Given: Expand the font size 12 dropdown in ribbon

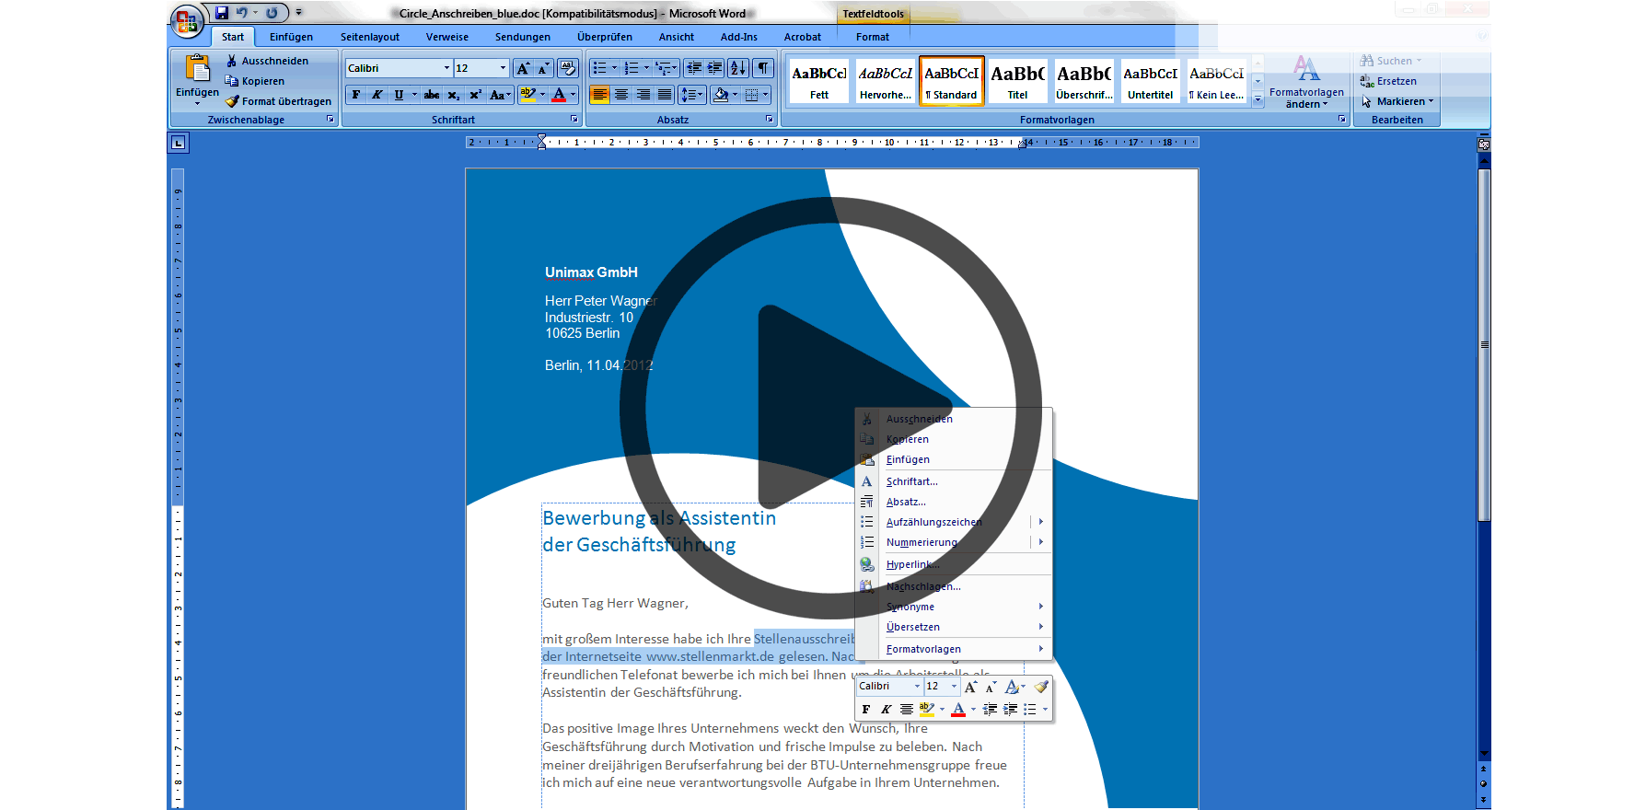Looking at the screenshot, I should (503, 68).
